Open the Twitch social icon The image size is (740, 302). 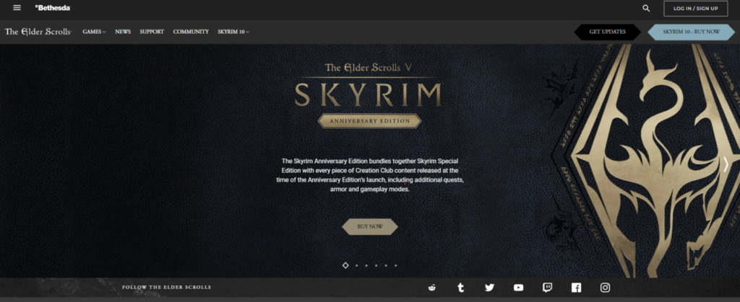pyautogui.click(x=547, y=288)
